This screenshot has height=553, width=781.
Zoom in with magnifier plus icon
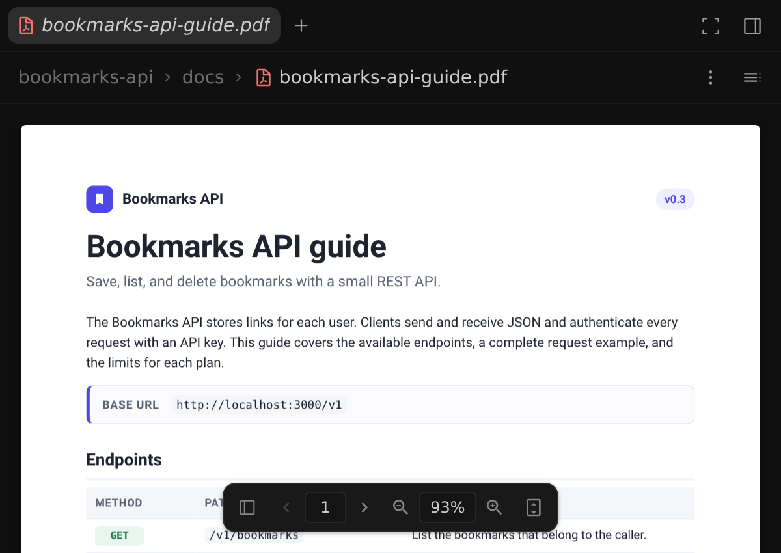pos(495,507)
